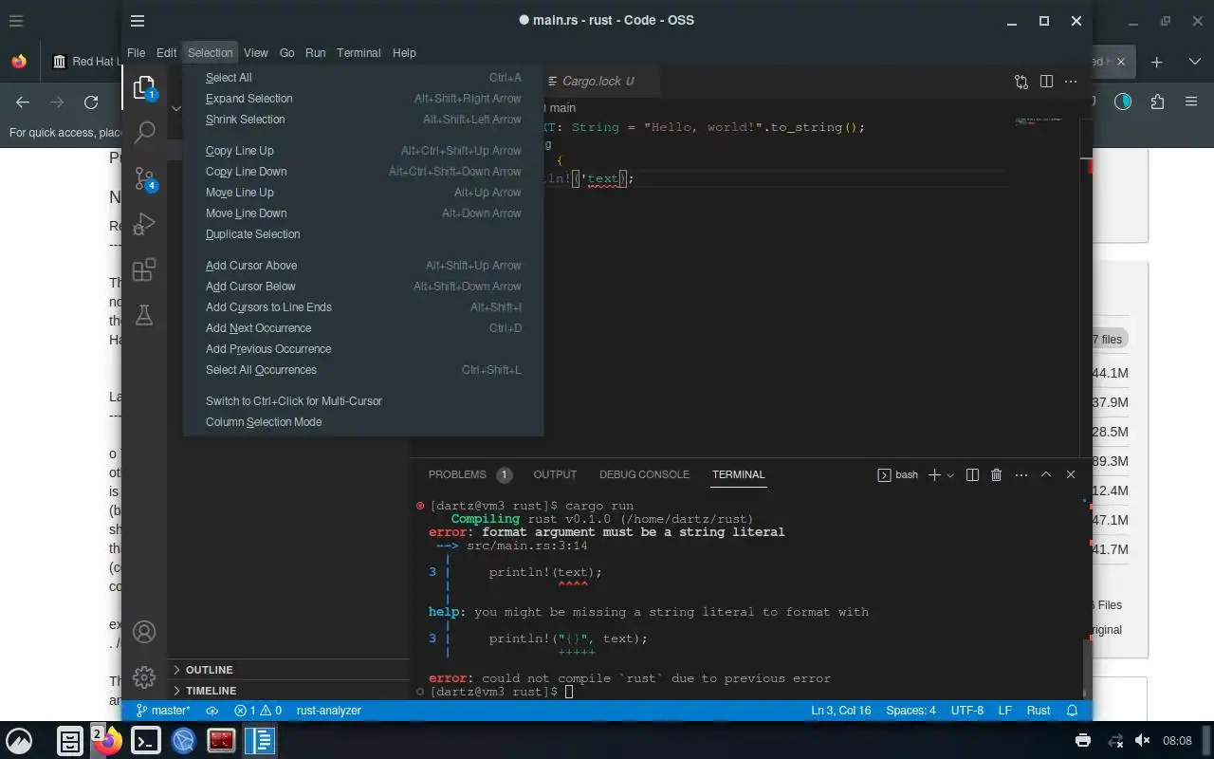The image size is (1214, 759).
Task: Open file manager from the taskbar
Action: [70, 740]
